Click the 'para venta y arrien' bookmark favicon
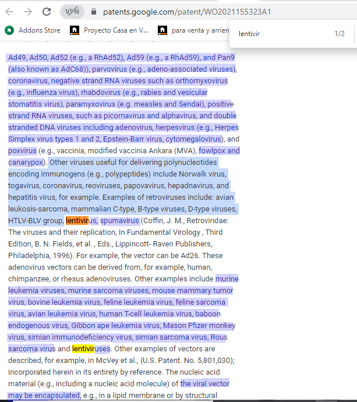The height and width of the screenshot is (402, 357). click(162, 30)
